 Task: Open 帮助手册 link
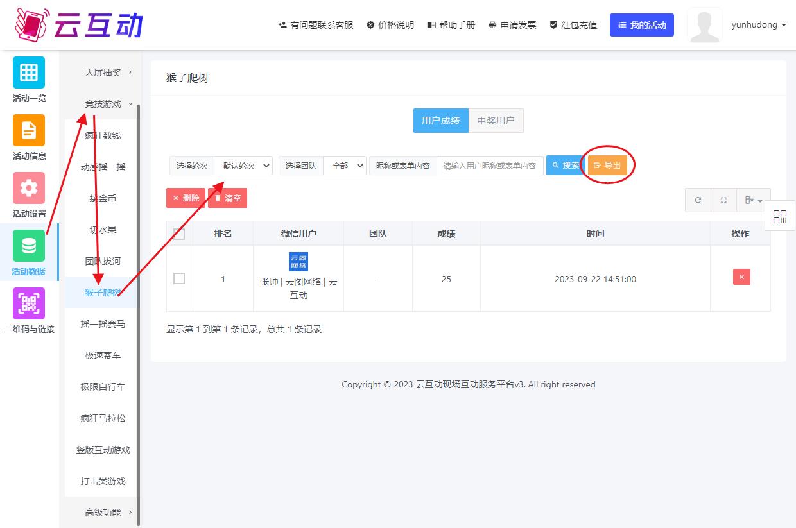[x=451, y=25]
